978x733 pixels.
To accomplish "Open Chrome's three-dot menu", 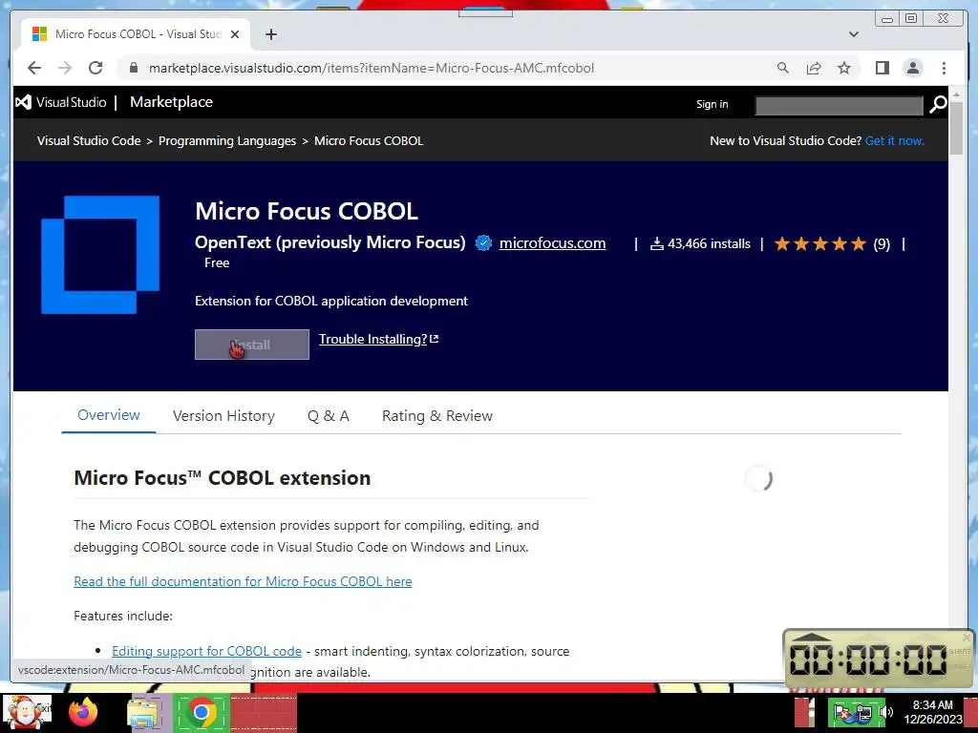I will point(944,68).
